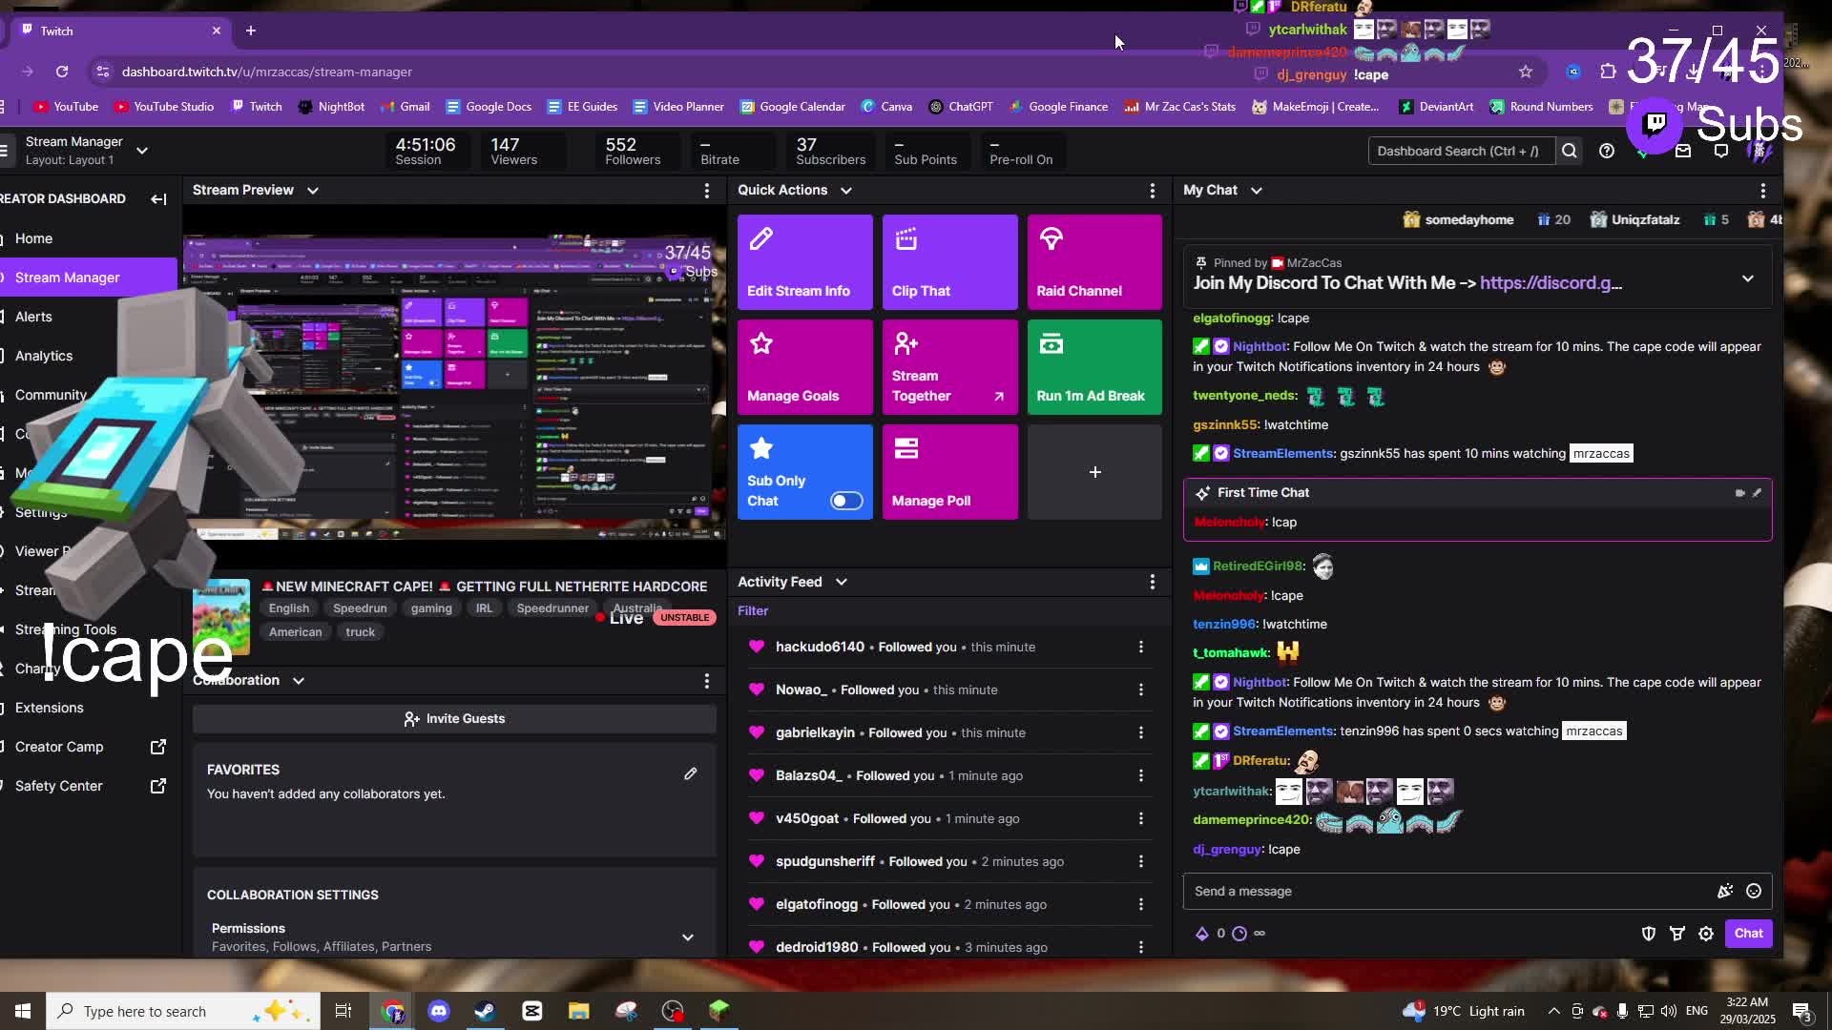The image size is (1832, 1030).
Task: Open Stream Together quick action
Action: (949, 367)
